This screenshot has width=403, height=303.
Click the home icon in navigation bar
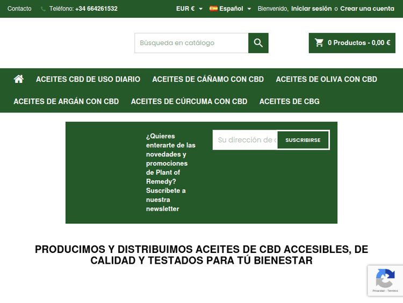coord(19,79)
